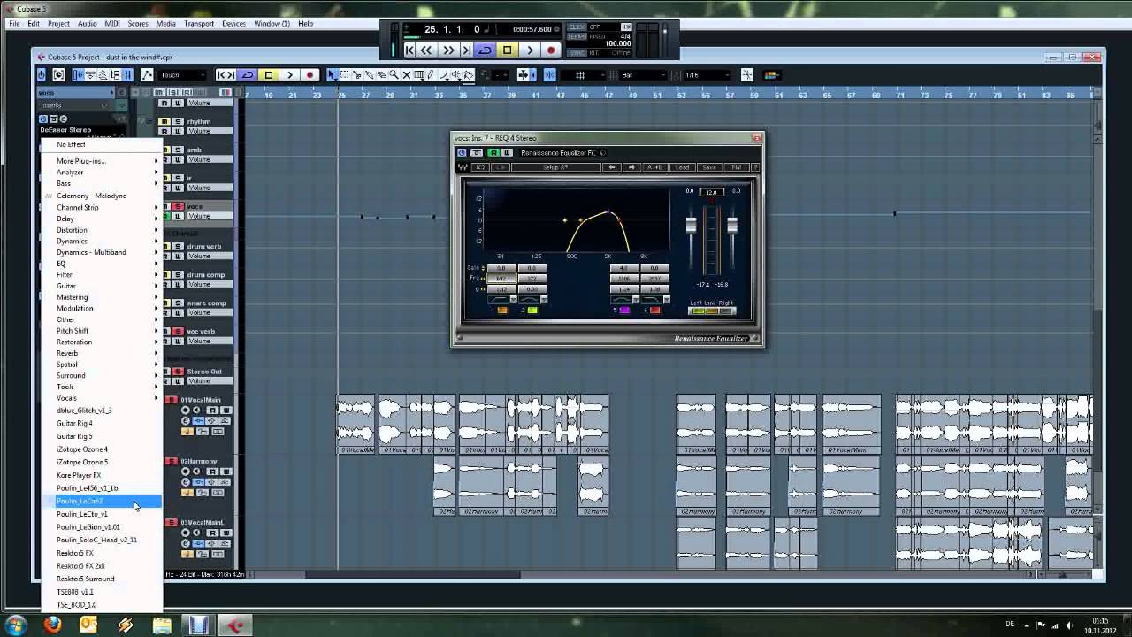Open the Transport menu
Viewport: 1132px width, 637px height.
pos(199,24)
